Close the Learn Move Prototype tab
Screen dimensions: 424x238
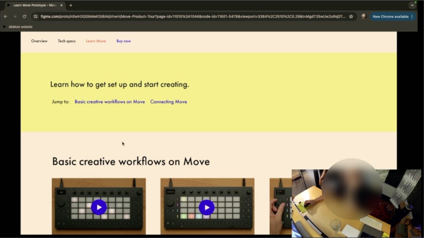coord(61,5)
